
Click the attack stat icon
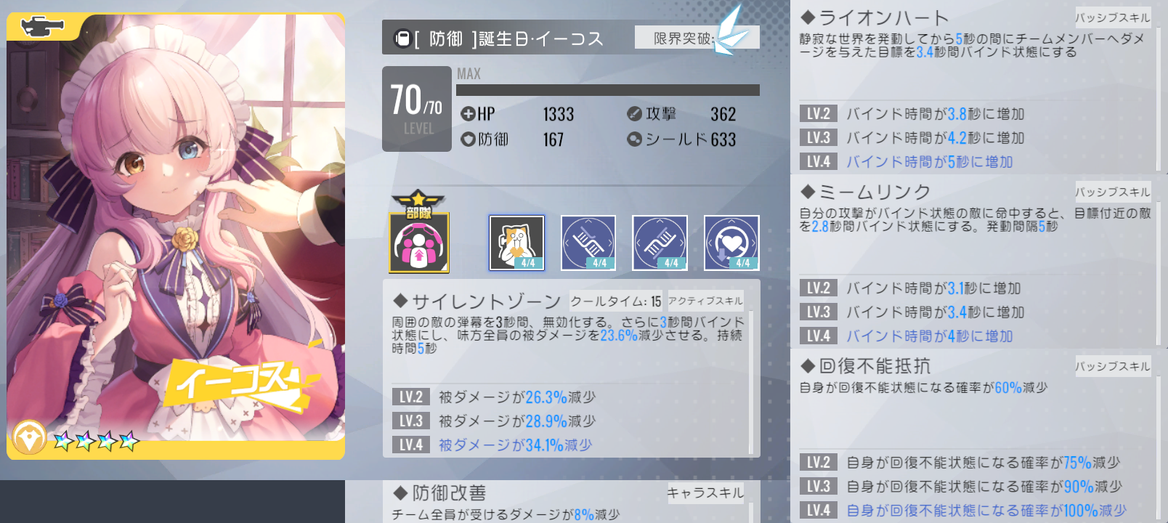coord(634,113)
